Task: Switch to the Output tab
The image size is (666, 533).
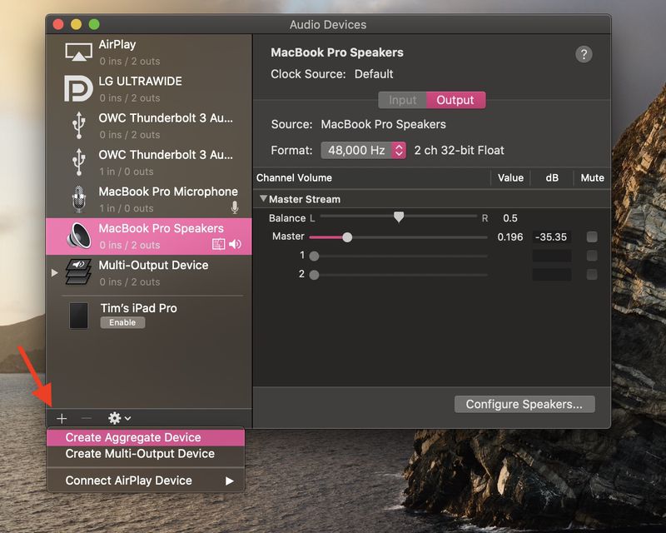Action: coord(455,100)
